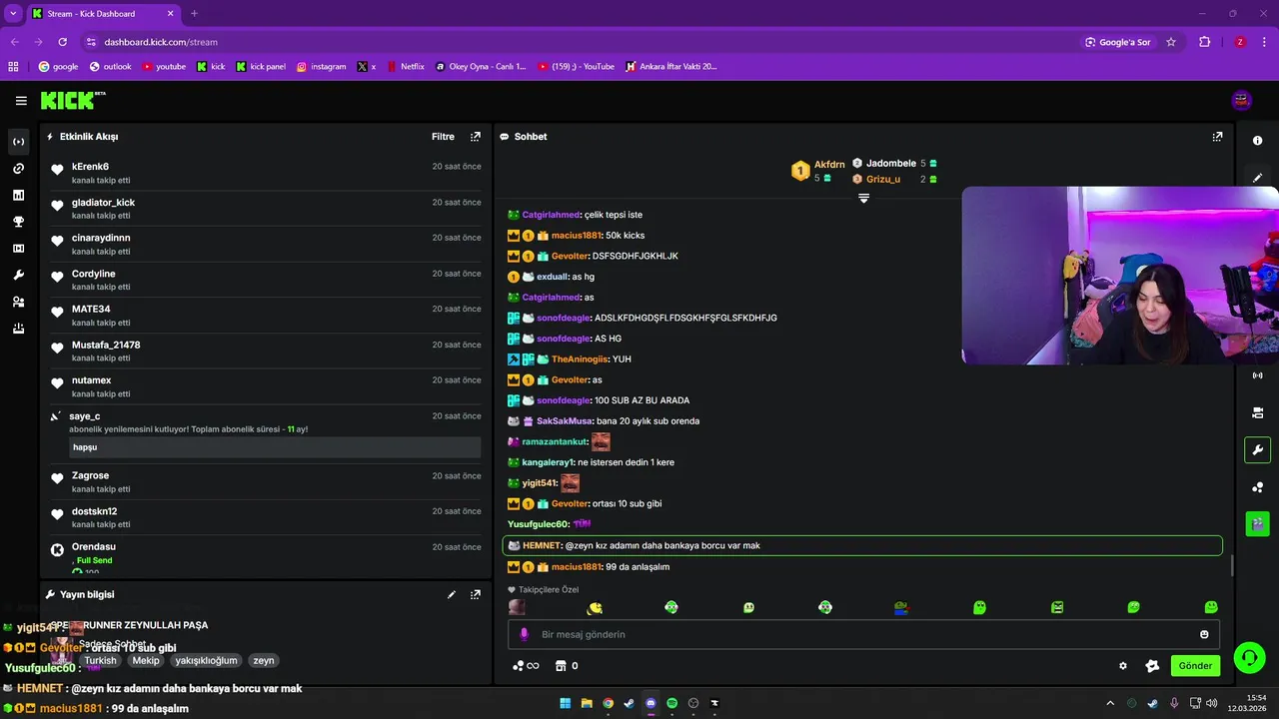Open the Netflix bookmark

405,67
